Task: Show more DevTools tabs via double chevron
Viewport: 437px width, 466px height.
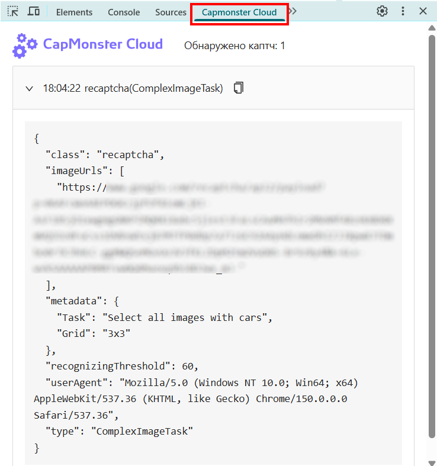Action: point(293,11)
